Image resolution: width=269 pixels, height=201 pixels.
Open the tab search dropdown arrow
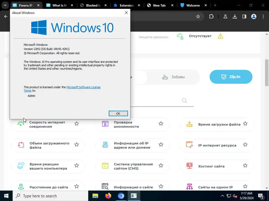point(5,5)
